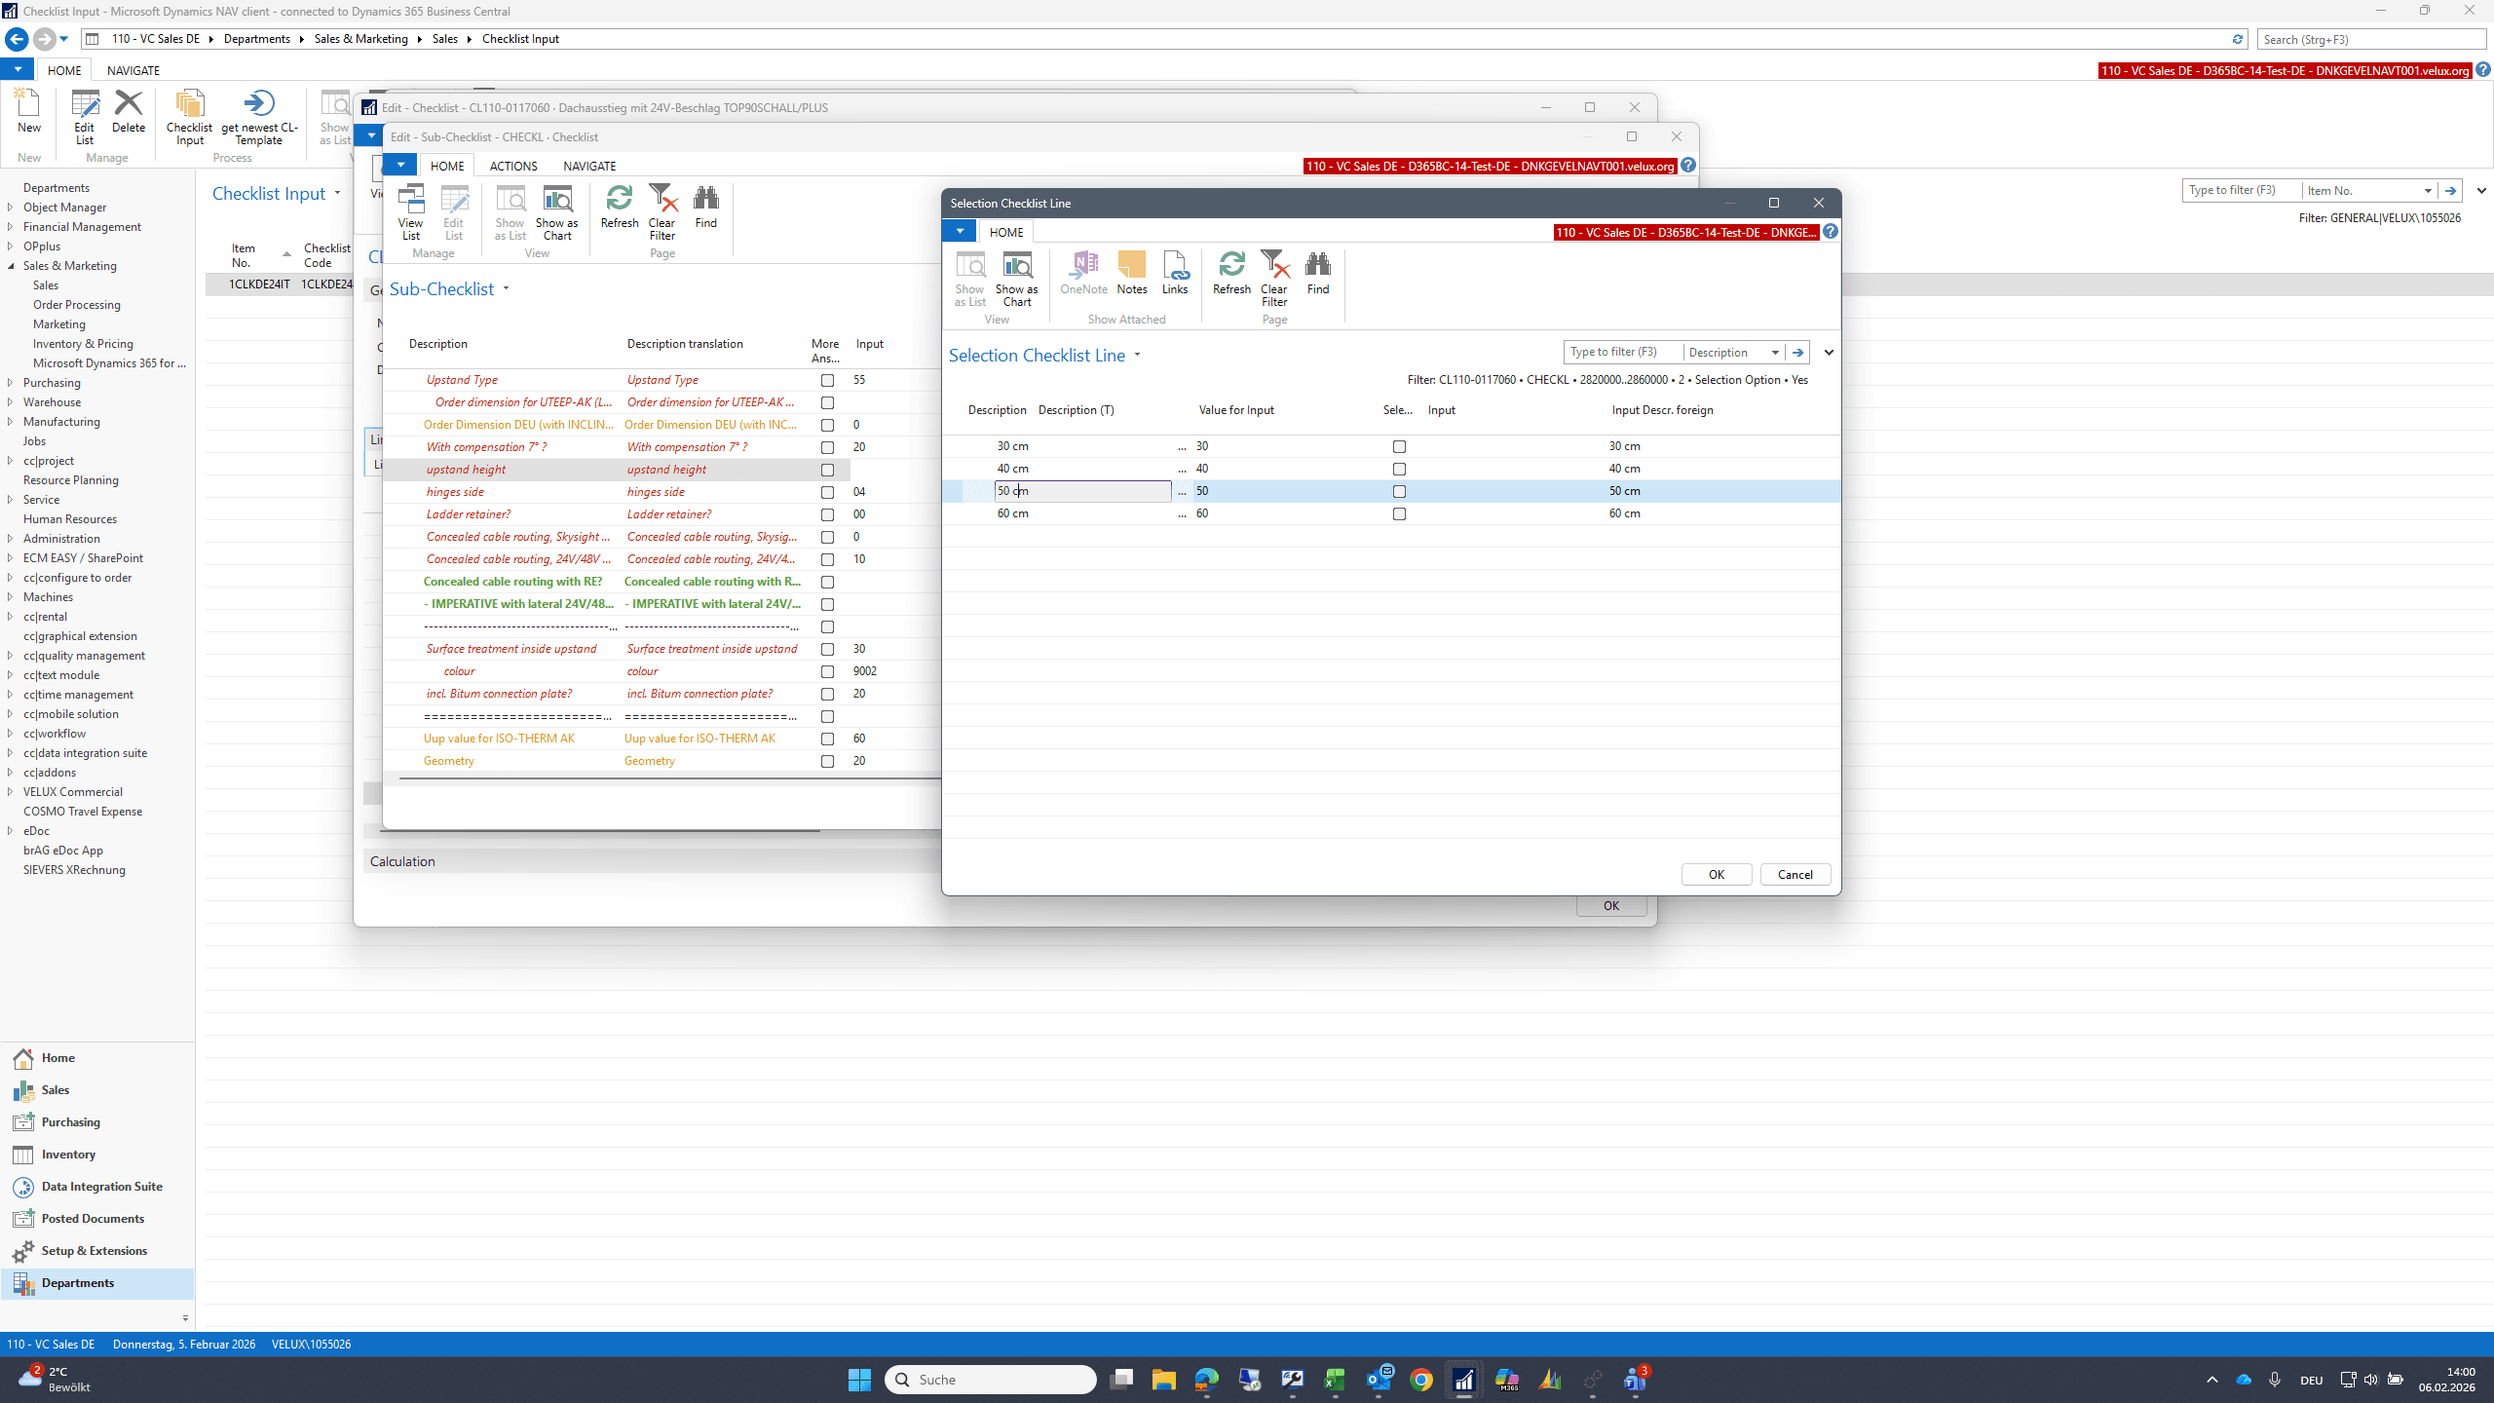Switch to NAVIGATE tab in main window
2494x1403 pixels.
coord(133,70)
